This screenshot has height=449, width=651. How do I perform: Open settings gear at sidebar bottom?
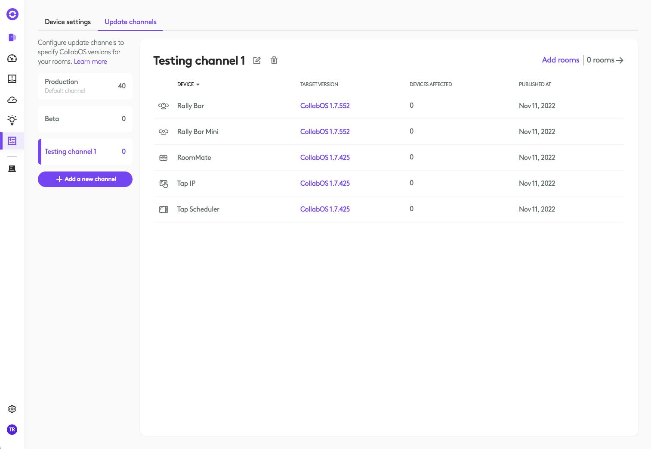[12, 409]
